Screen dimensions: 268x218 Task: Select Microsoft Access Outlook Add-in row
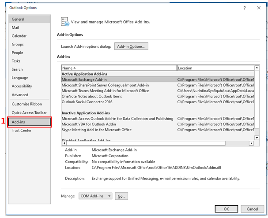pos(158,119)
